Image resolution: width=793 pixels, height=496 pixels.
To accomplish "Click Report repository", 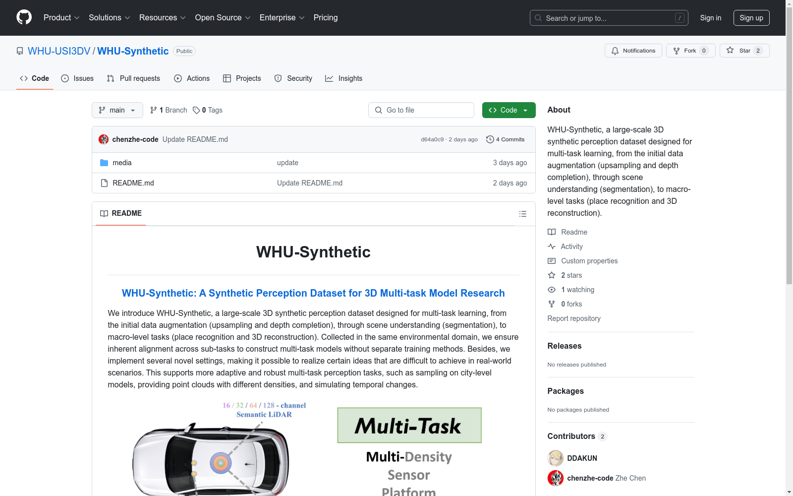I will click(x=574, y=318).
